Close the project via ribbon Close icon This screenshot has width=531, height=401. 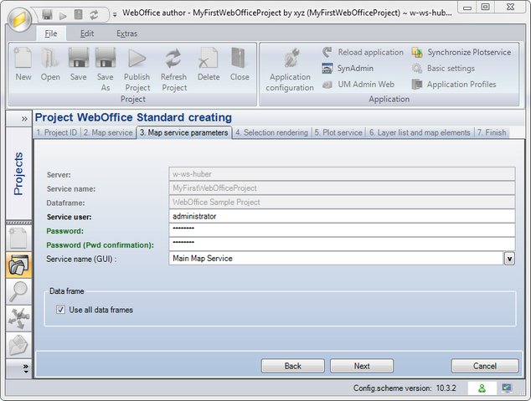click(240, 64)
